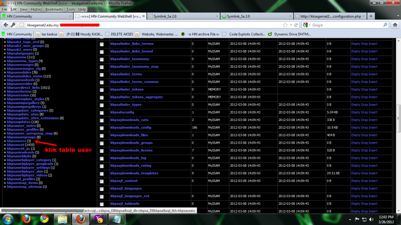Viewport: 401px width, 225px height.
Task: Expand the plus sign beside kkpsamenu
Action: tap(5, 57)
